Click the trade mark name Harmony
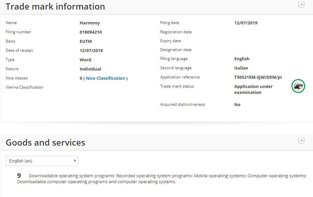This screenshot has width=313, height=197. pos(90,23)
